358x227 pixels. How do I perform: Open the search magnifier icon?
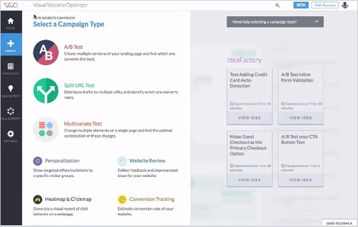pyautogui.click(x=277, y=5)
